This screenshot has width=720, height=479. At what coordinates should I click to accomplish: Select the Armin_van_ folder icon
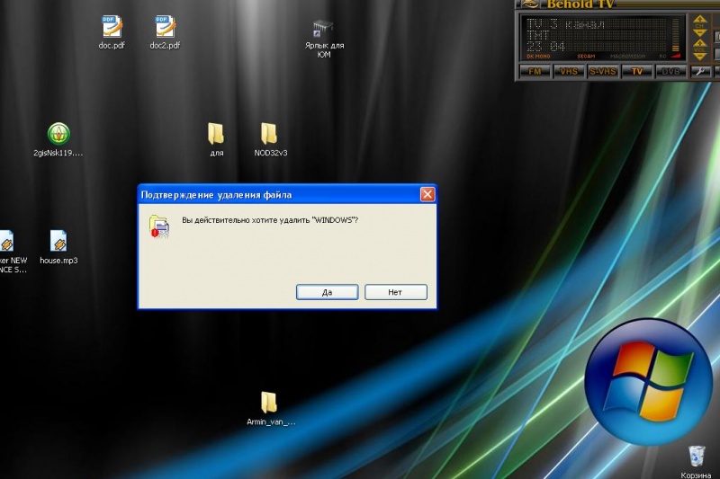pos(270,408)
